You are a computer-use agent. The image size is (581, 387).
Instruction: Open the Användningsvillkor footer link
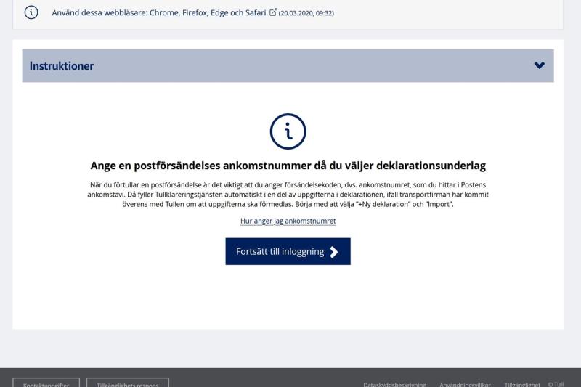(x=465, y=384)
